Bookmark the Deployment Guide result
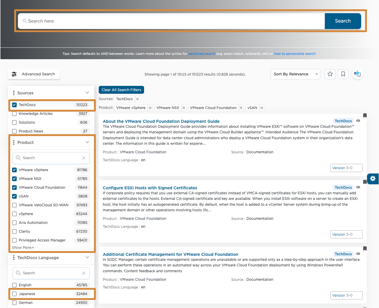This screenshot has width=379, height=308. point(365,115)
